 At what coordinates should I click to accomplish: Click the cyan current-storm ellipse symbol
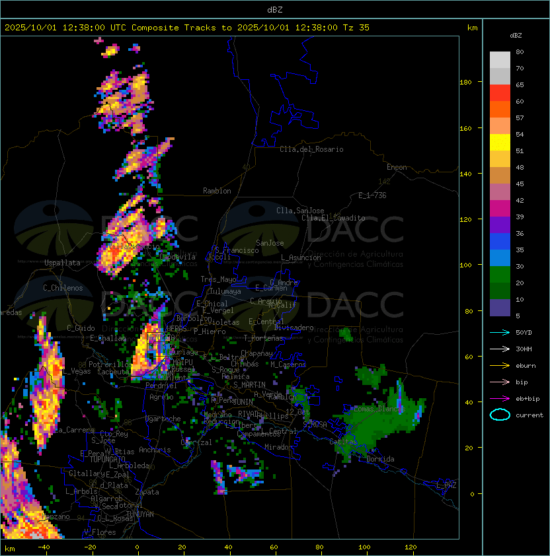click(x=500, y=415)
